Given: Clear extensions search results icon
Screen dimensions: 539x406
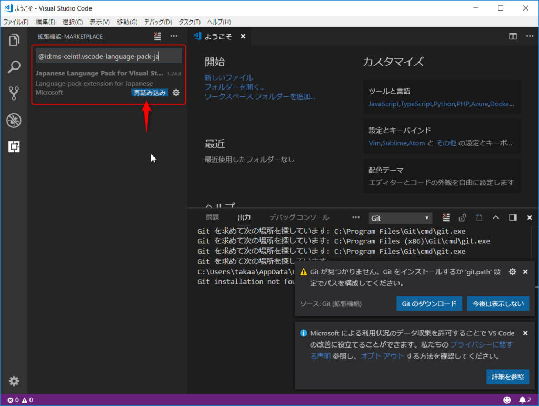Looking at the screenshot, I should 157,36.
